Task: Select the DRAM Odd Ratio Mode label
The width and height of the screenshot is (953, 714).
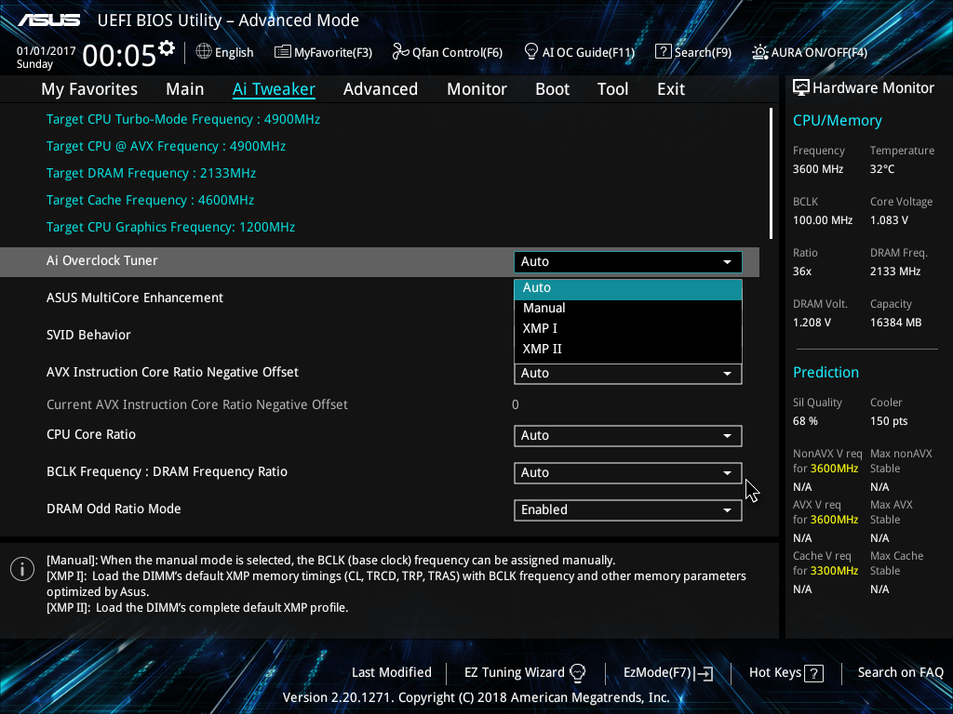Action: click(x=114, y=509)
